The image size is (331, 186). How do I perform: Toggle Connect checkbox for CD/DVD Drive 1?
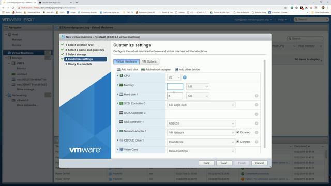pos(238,141)
